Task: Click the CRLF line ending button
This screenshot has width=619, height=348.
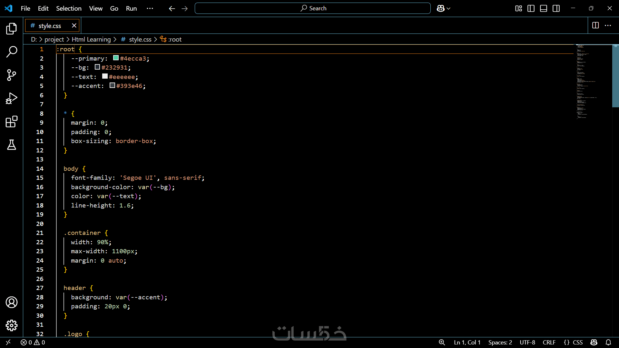Action: tap(549, 343)
